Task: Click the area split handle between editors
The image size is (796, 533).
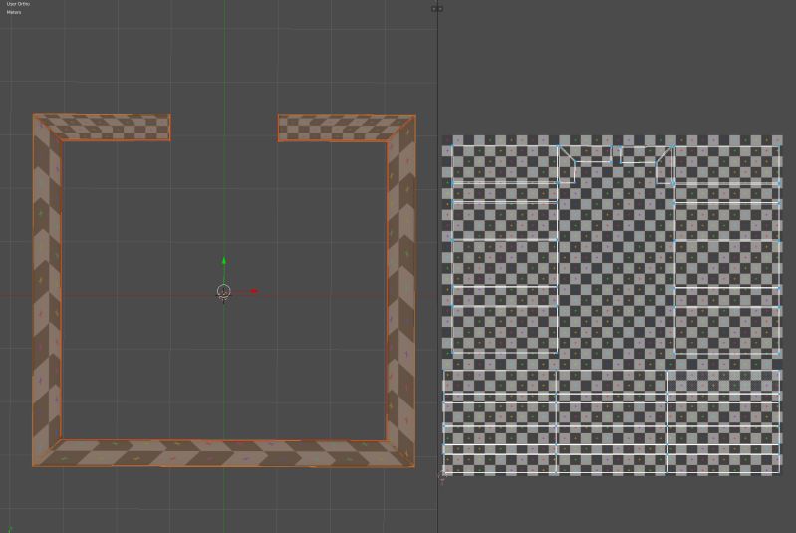Action: [437, 9]
